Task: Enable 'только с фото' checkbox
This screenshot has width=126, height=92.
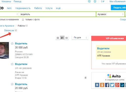Action: click(x=23, y=20)
